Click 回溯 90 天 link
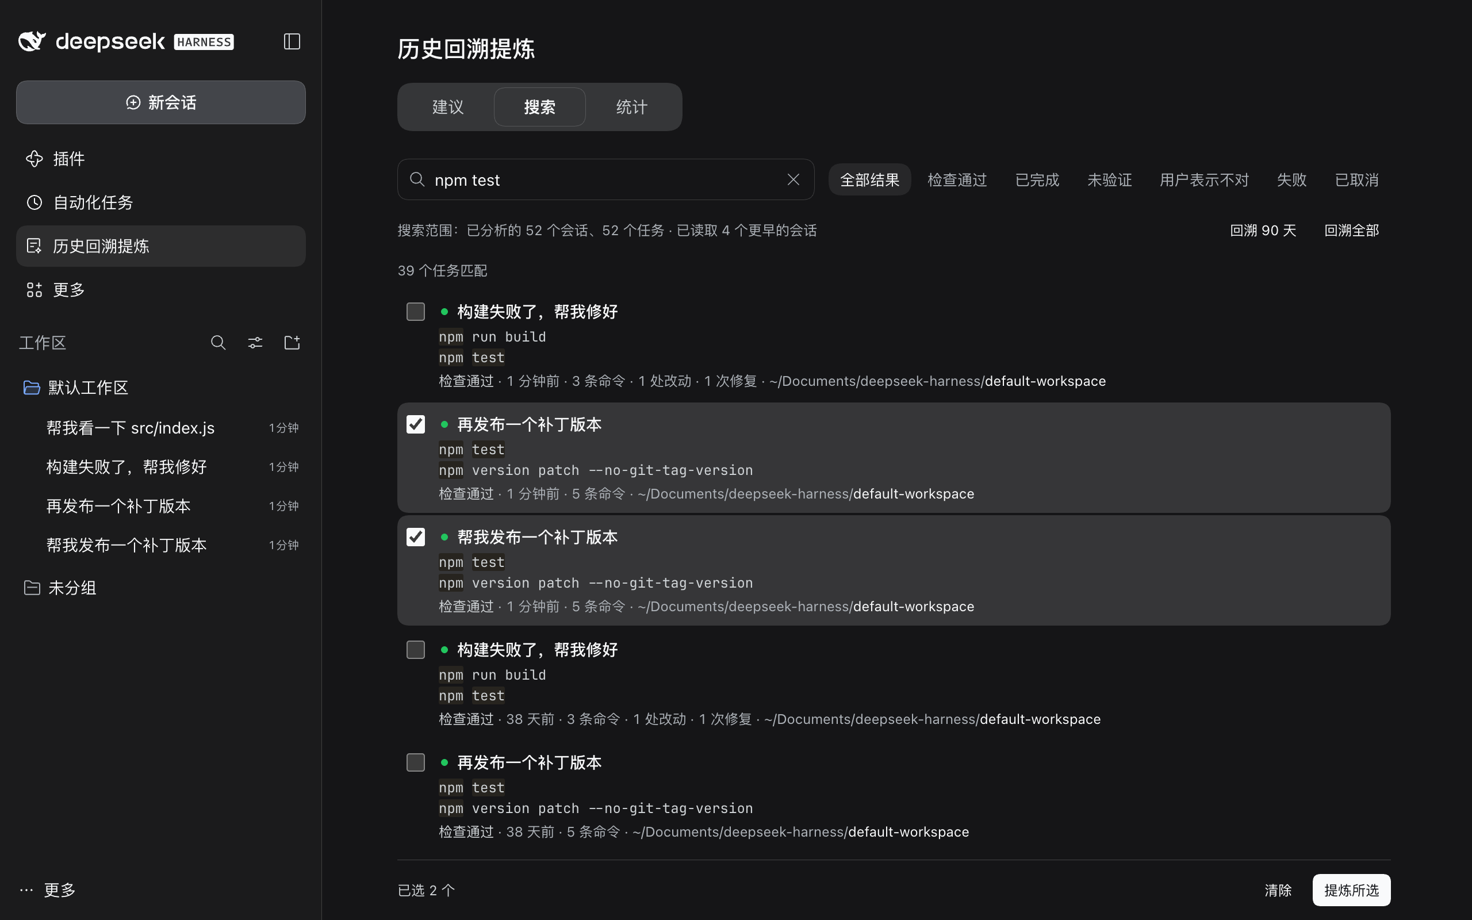 point(1263,231)
